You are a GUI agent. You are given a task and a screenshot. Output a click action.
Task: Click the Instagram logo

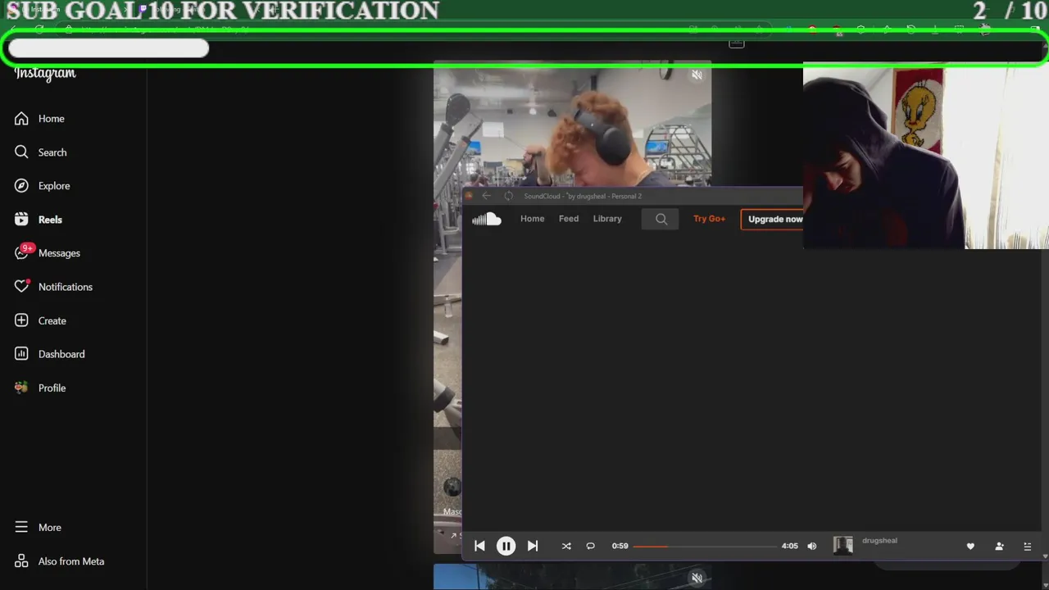(45, 74)
